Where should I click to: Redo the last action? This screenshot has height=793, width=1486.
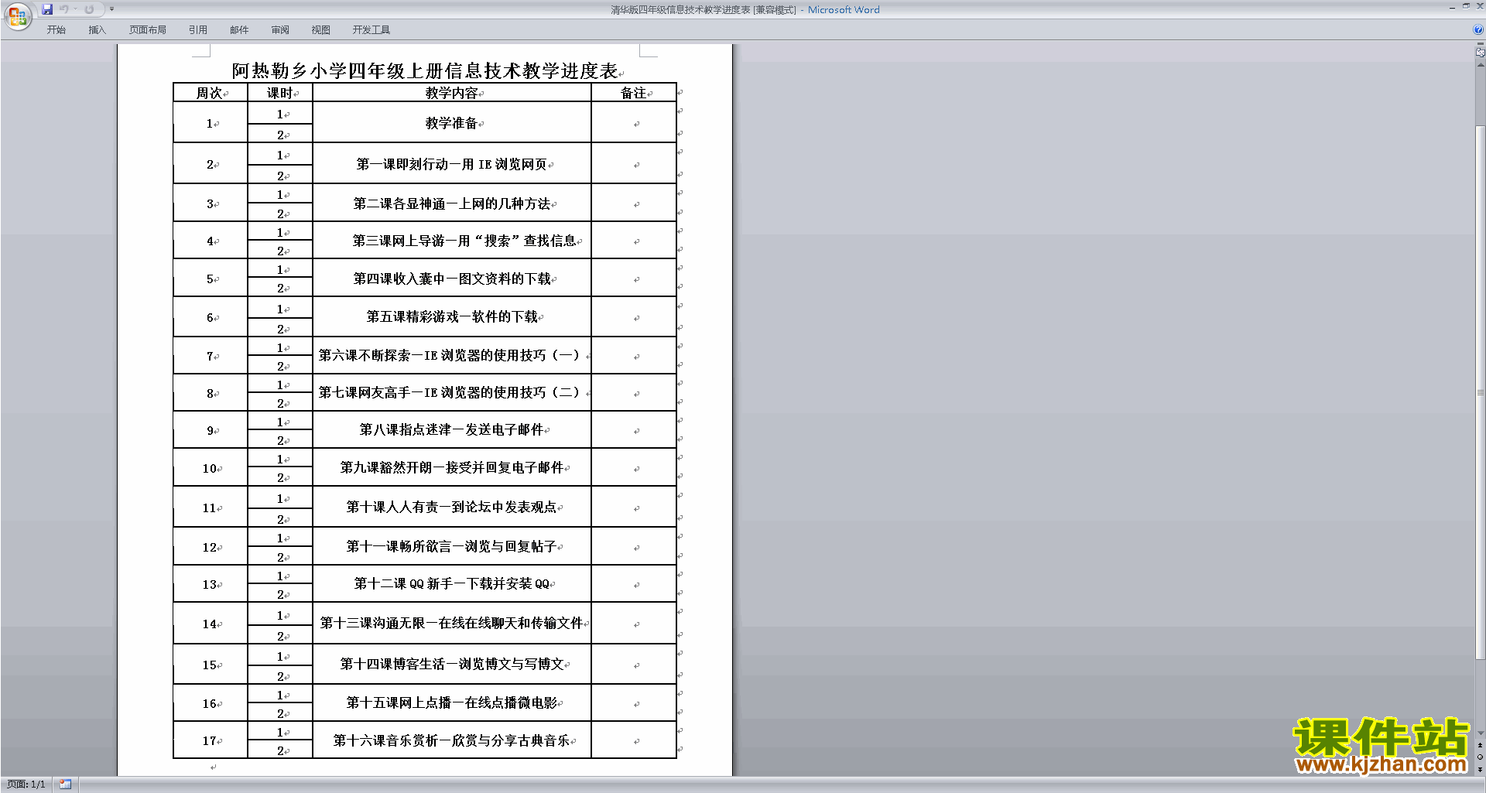pyautogui.click(x=89, y=9)
